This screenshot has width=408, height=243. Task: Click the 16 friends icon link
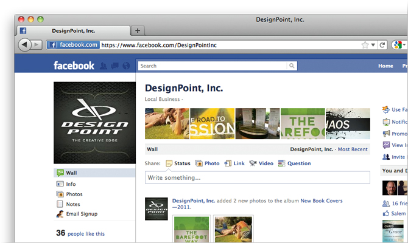click(386, 204)
